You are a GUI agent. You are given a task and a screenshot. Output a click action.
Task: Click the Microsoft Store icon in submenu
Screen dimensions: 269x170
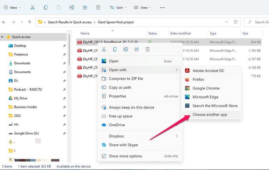187,106
